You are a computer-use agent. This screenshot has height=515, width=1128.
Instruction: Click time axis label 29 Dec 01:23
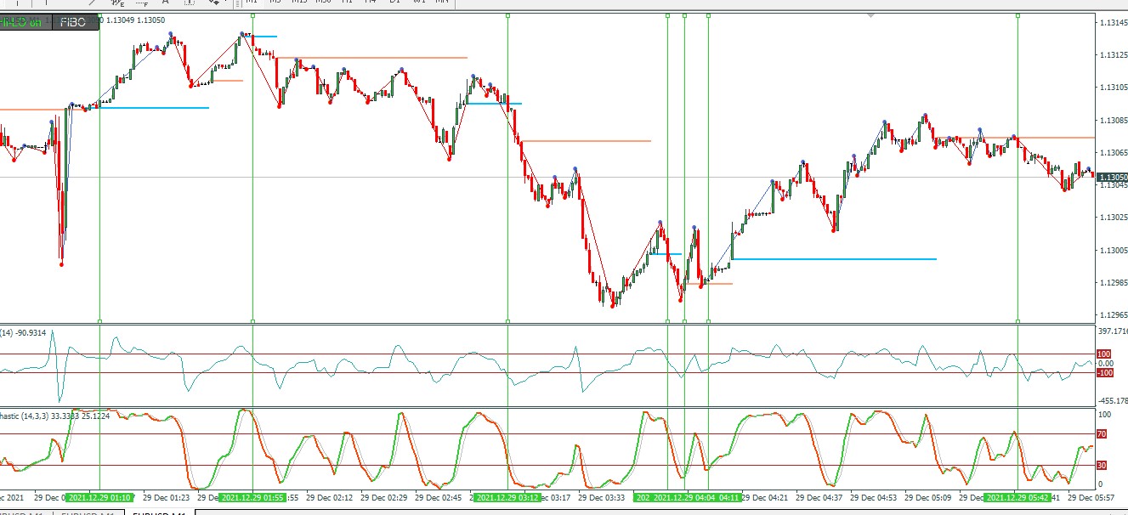tap(167, 497)
